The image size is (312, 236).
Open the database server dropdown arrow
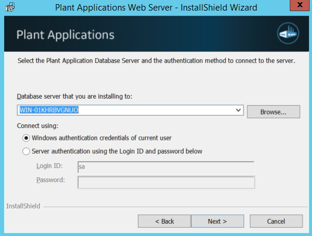[x=238, y=110]
